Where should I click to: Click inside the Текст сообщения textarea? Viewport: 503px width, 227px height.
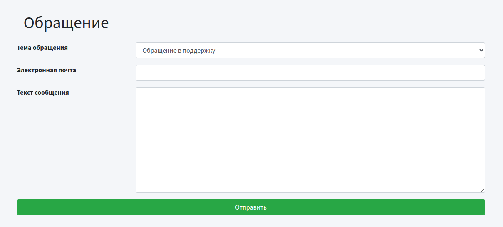click(310, 140)
